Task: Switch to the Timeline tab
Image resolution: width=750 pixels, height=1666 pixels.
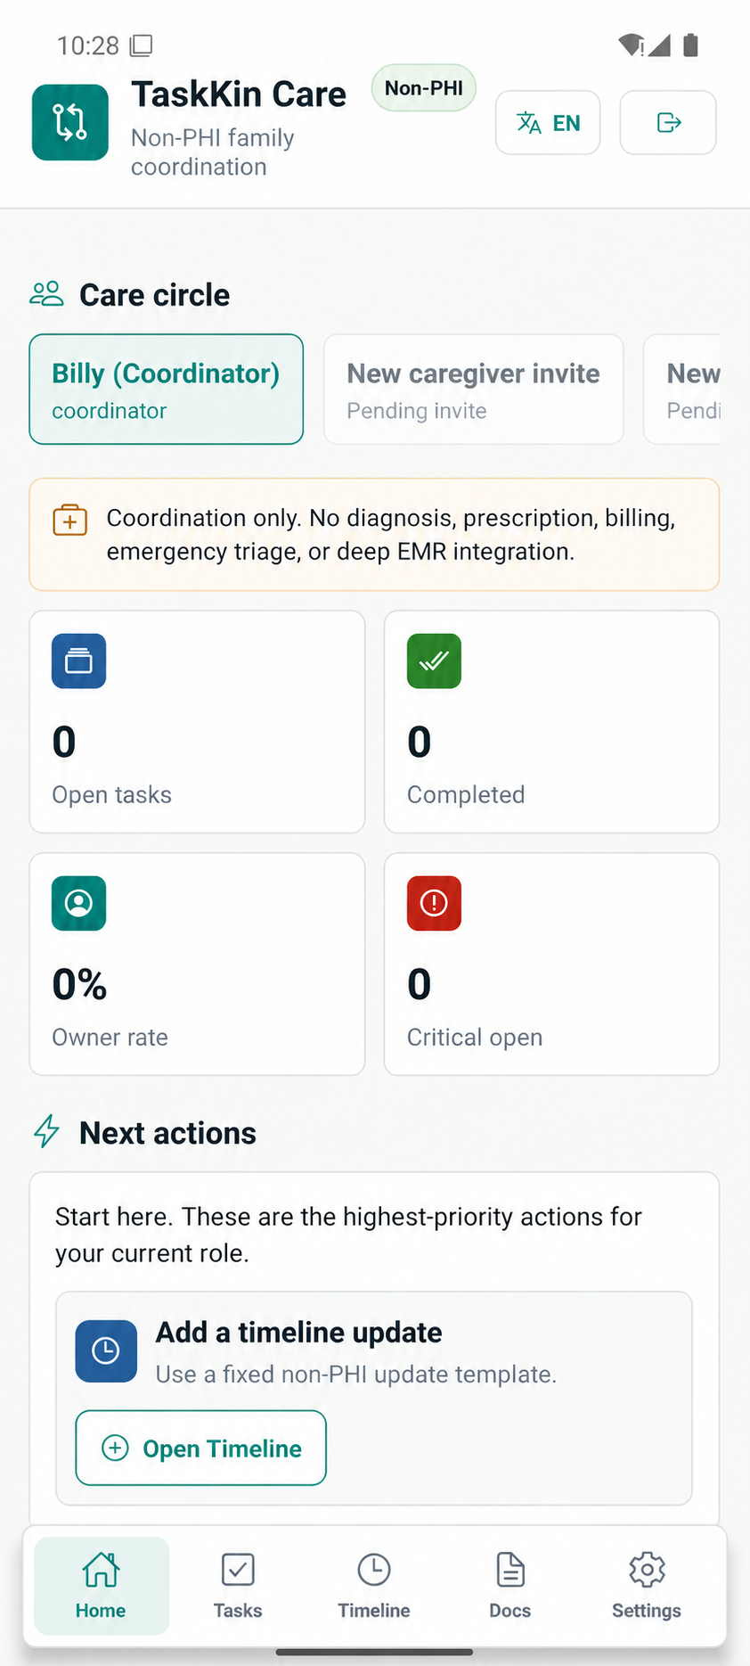Action: click(374, 1586)
